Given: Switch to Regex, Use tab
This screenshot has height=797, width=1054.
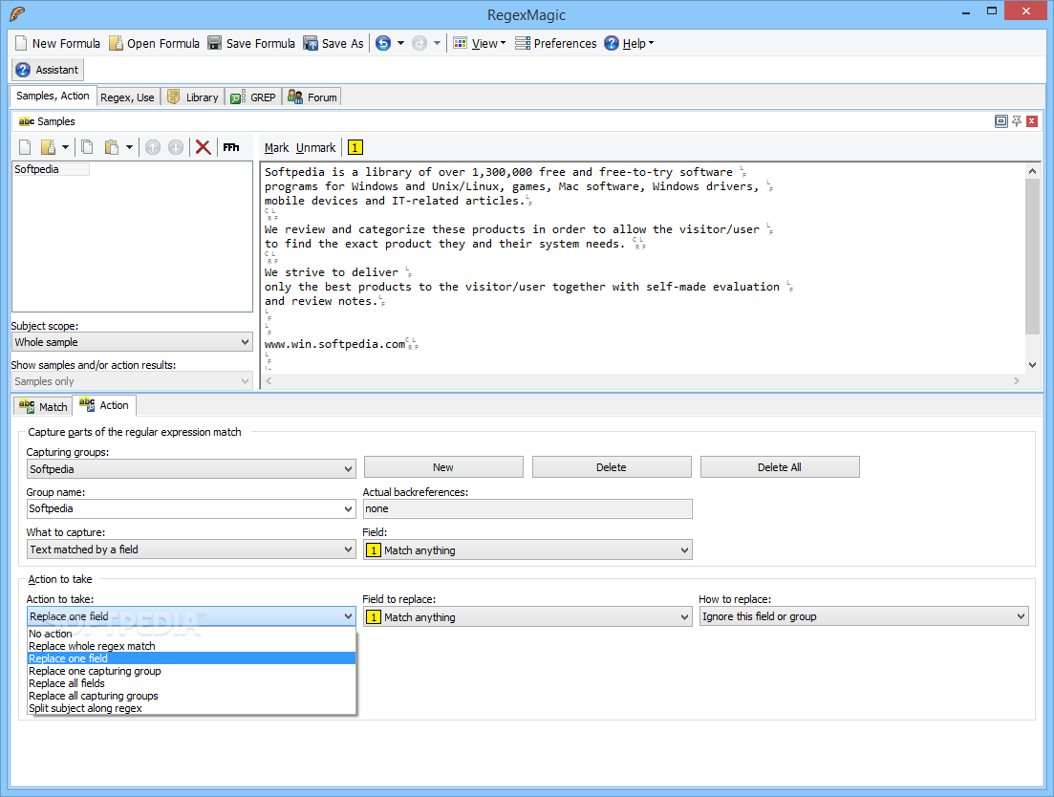Looking at the screenshot, I should (x=128, y=97).
